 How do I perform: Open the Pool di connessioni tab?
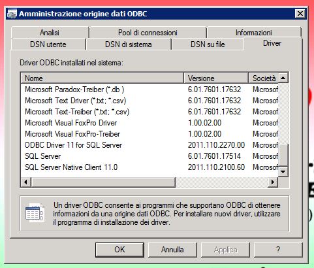click(x=148, y=33)
